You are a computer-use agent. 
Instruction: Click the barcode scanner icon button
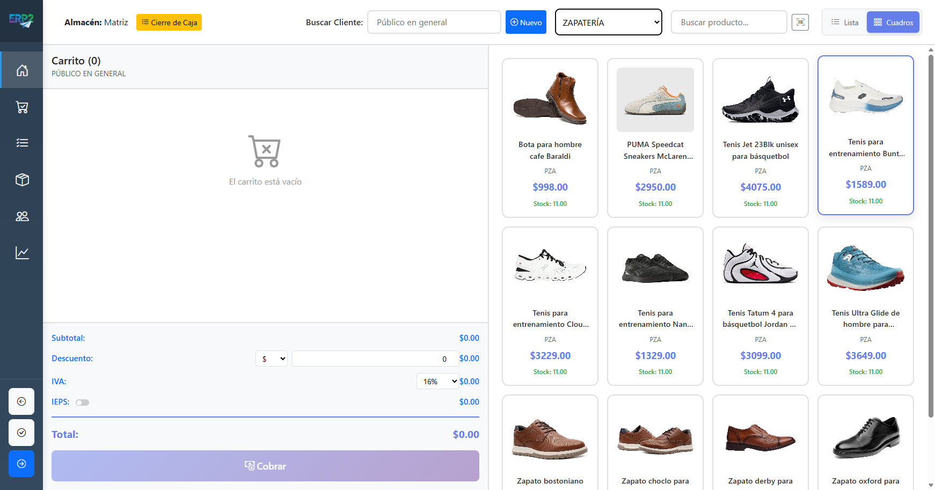pos(800,23)
